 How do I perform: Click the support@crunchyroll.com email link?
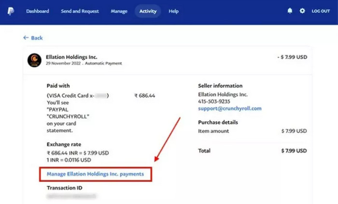[x=230, y=109]
